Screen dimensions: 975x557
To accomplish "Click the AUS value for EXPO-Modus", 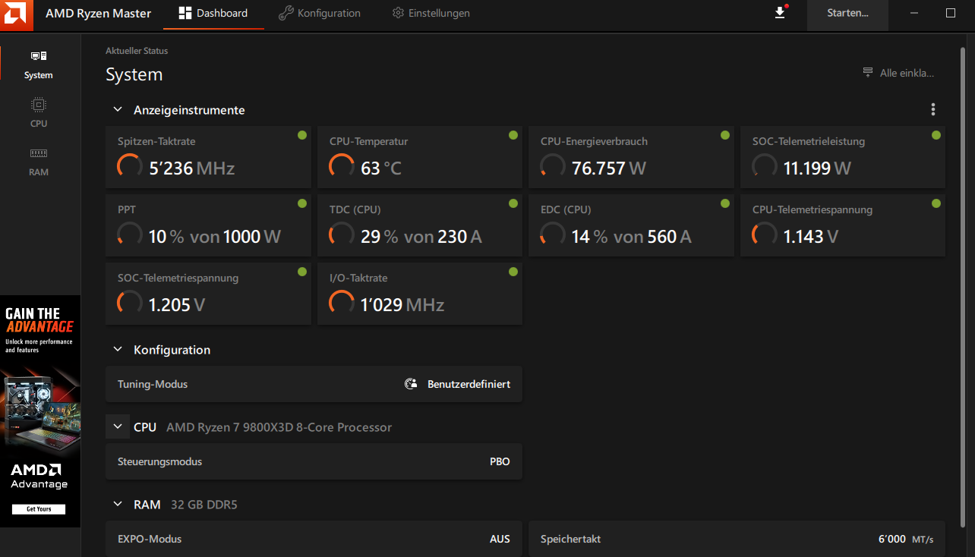I will tap(500, 539).
